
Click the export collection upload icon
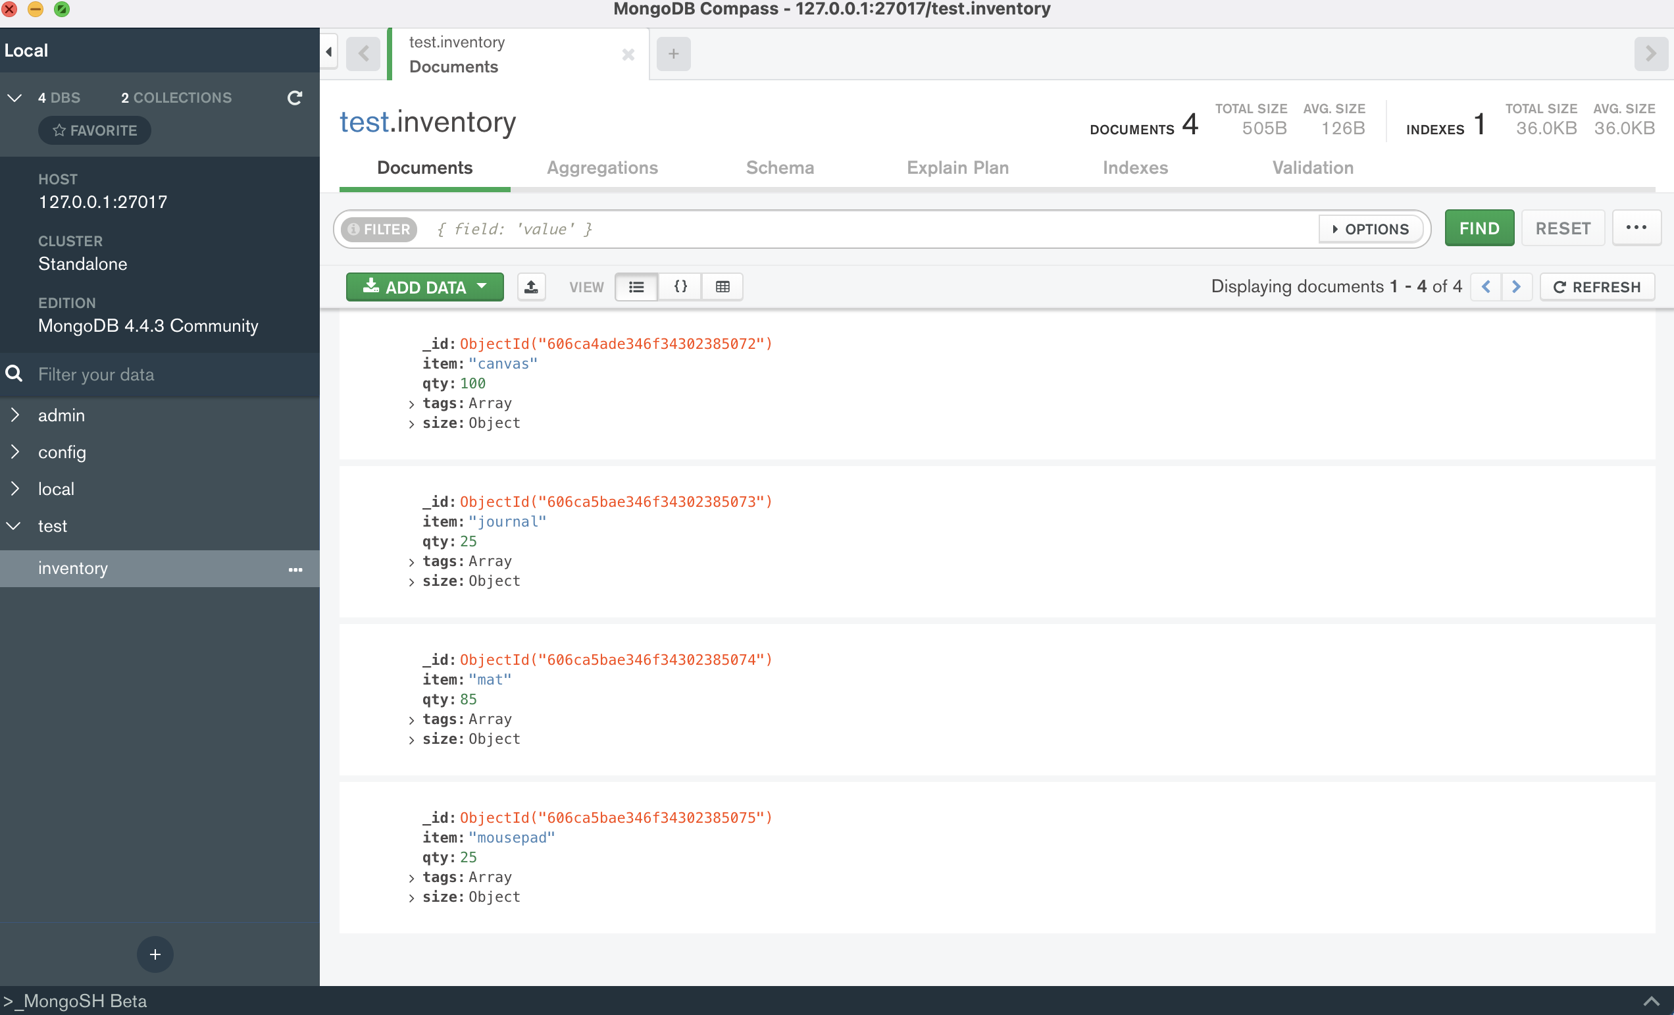[x=531, y=287]
